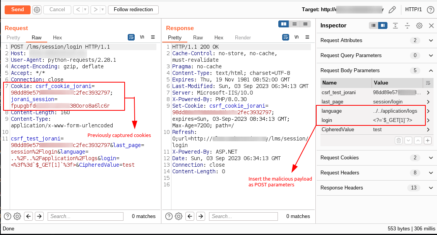Screen dimensions: 437x235
Task: Jump to previous response search match
Action: point(190,216)
